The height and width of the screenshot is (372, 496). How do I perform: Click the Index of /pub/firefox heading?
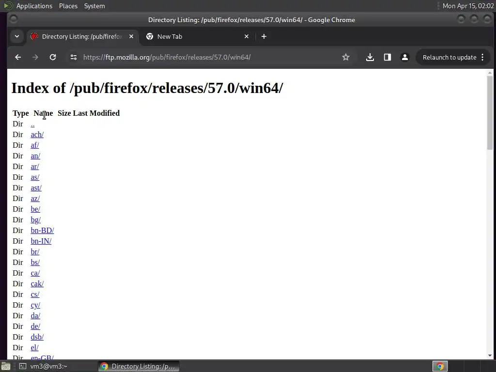click(x=147, y=88)
